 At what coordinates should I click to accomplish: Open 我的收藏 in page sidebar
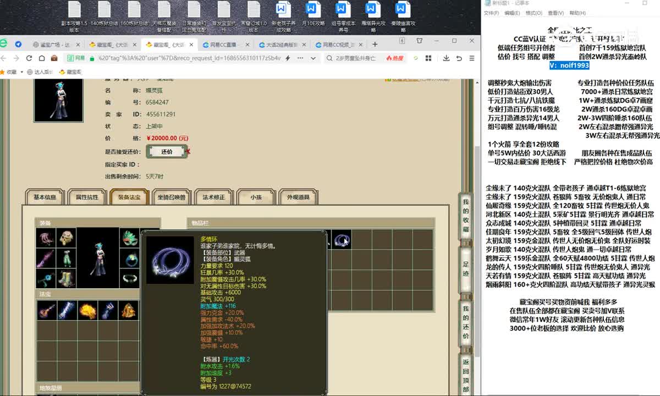click(x=466, y=216)
